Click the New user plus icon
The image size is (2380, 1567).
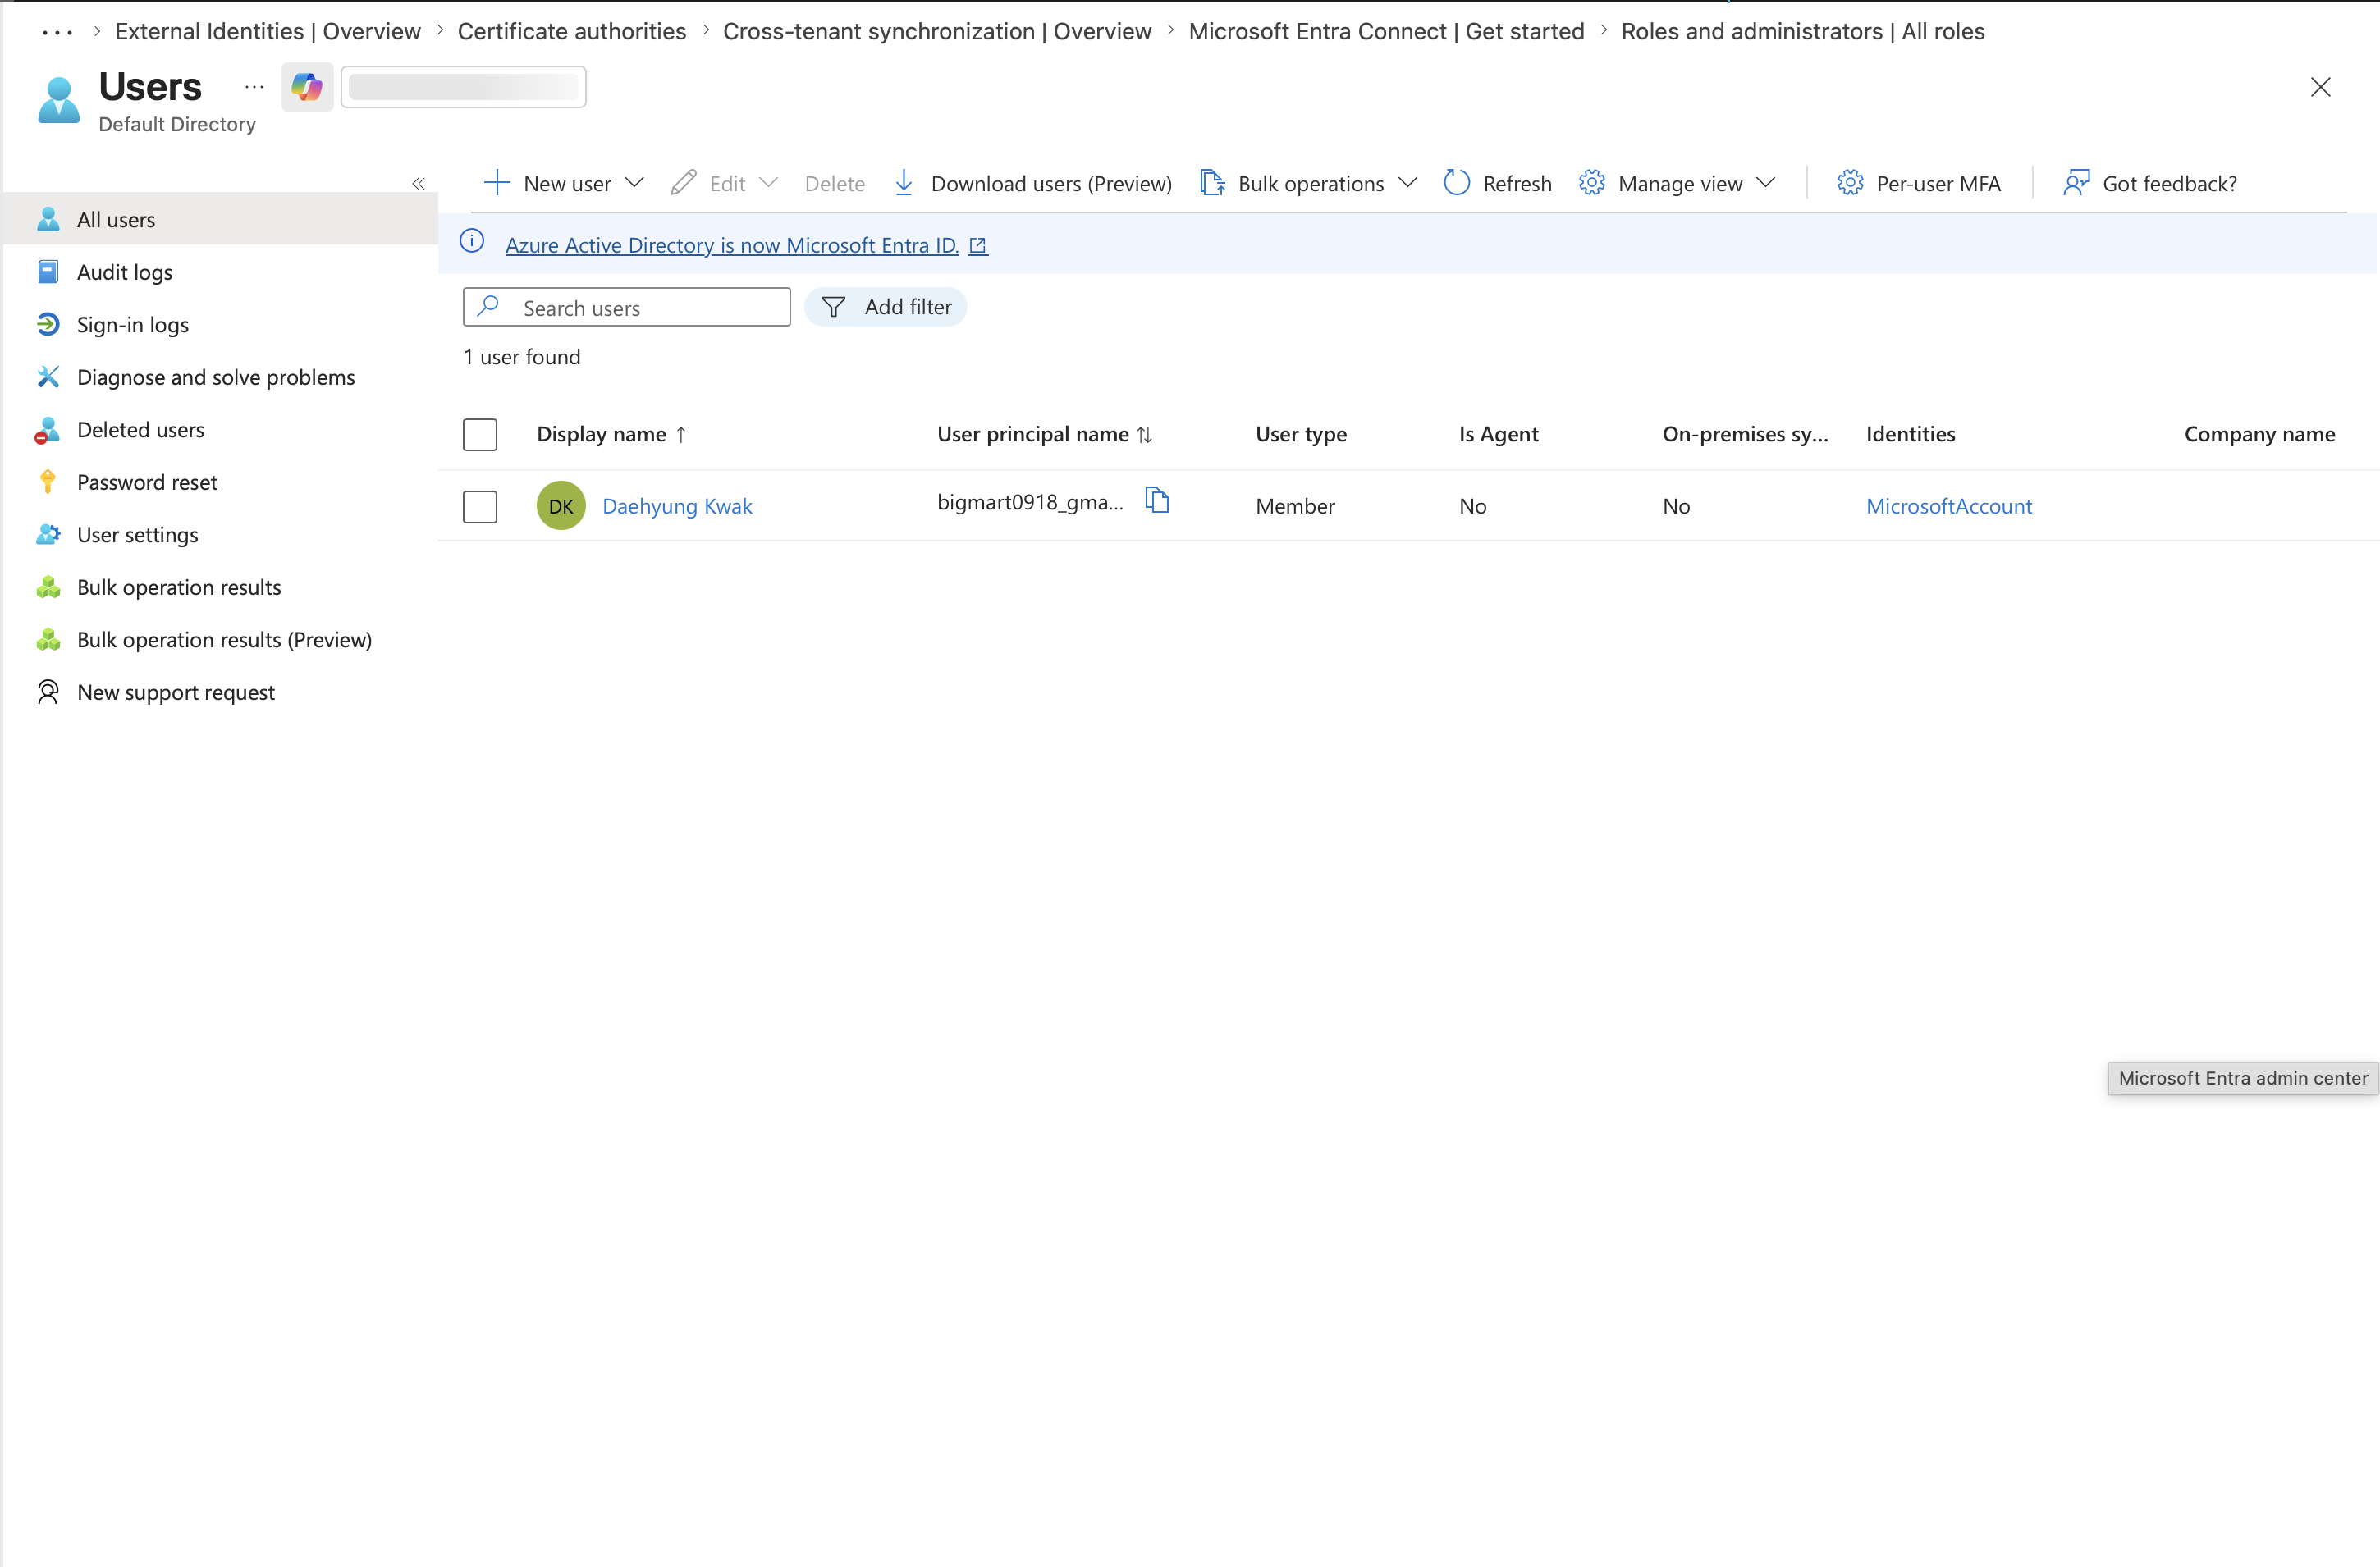(x=497, y=183)
